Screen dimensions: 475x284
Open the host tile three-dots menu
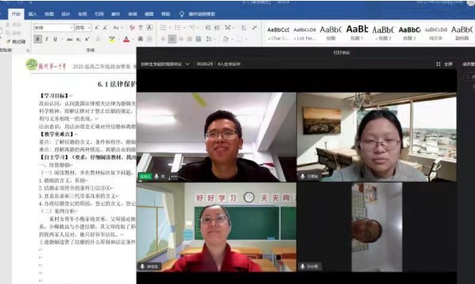tap(174, 176)
